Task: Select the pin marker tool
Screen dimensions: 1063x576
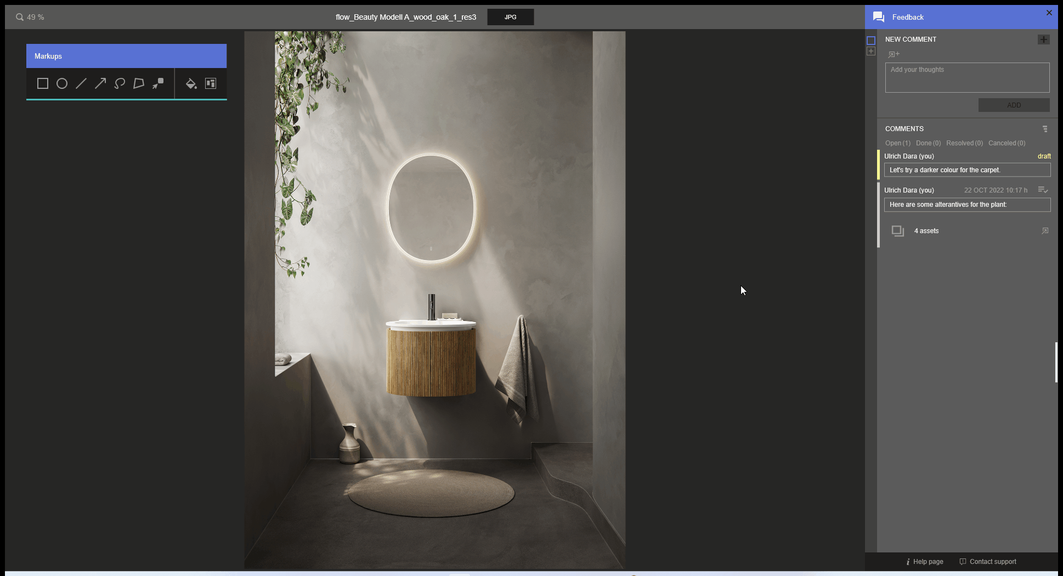Action: (x=158, y=83)
